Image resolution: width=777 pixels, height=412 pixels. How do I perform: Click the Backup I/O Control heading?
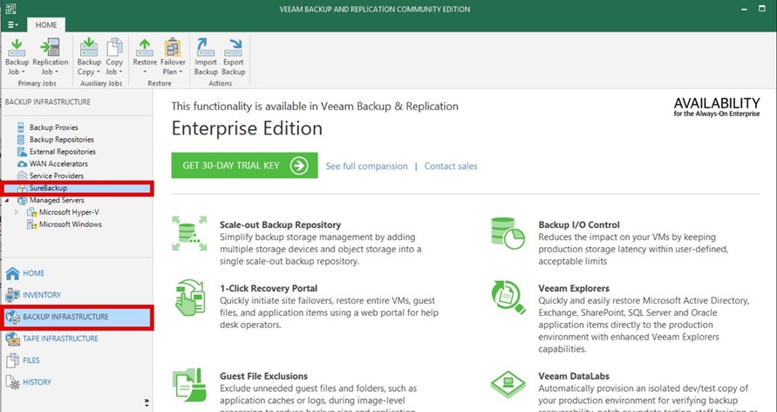[579, 224]
